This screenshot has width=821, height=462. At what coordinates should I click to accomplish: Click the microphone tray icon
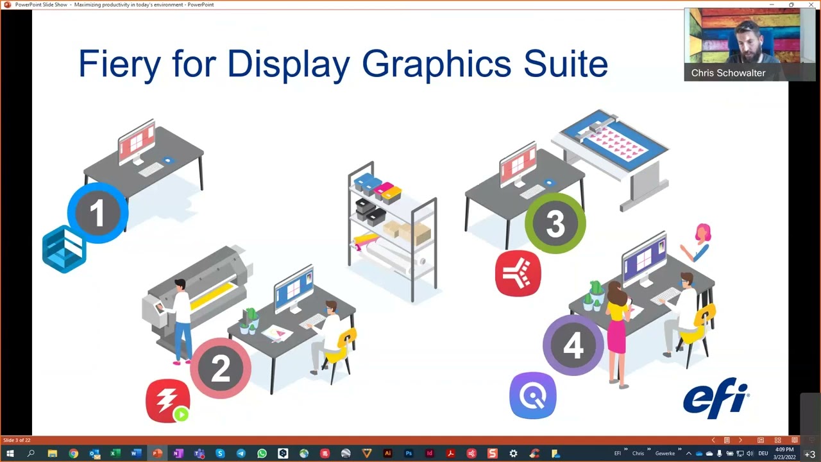click(x=719, y=454)
